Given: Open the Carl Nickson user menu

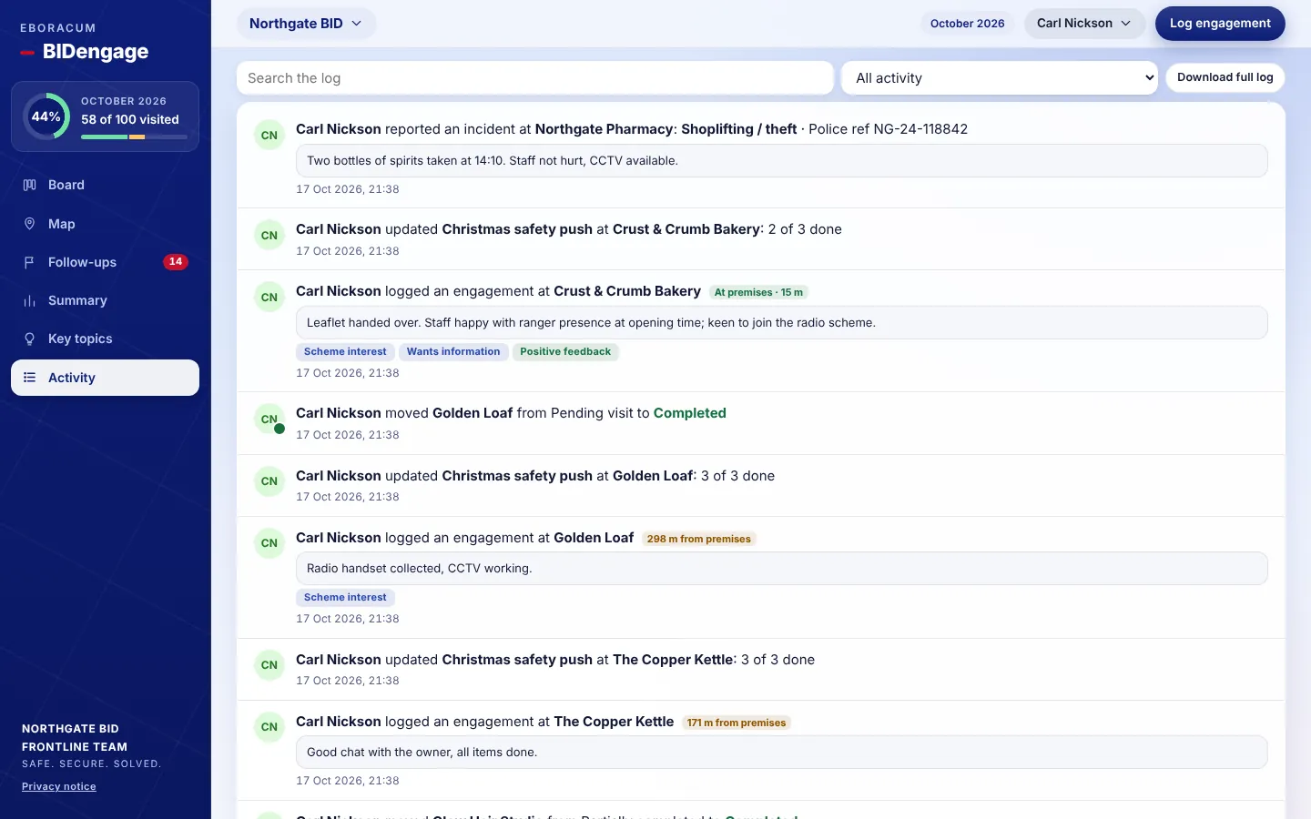Looking at the screenshot, I should [x=1084, y=24].
